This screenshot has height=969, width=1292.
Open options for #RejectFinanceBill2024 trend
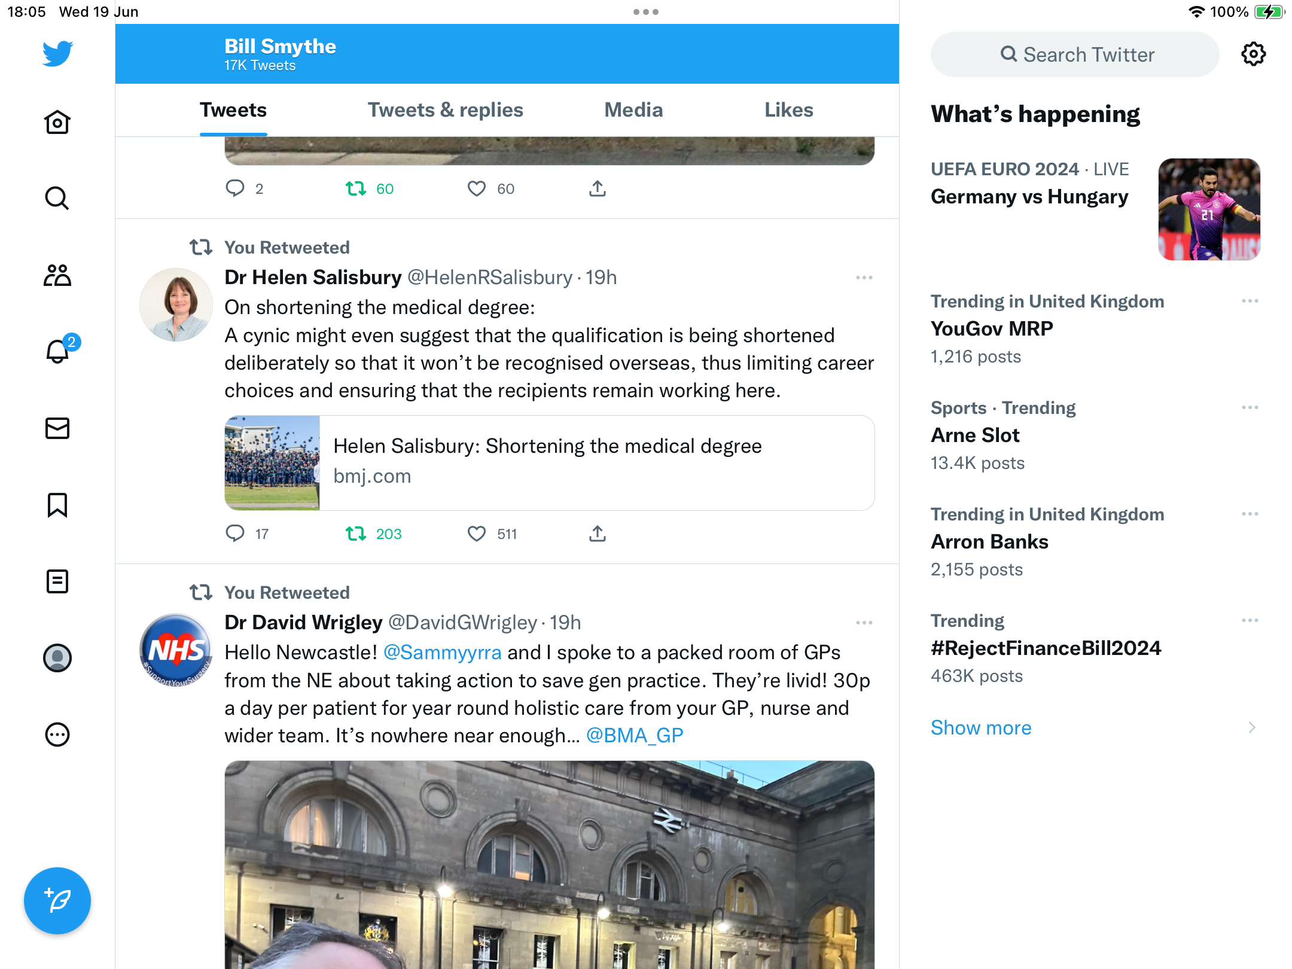coord(1250,620)
